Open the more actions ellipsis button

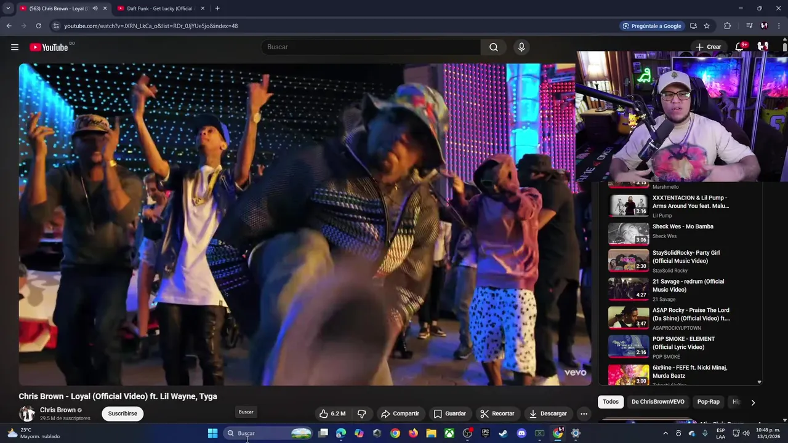click(x=584, y=413)
